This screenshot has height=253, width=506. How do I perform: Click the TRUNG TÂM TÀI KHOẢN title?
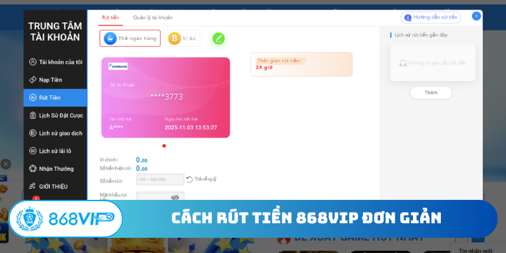55,32
